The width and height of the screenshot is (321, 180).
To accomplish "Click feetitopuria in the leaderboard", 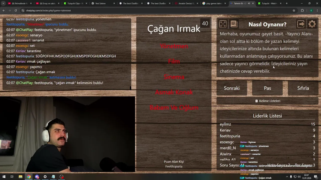I will (230, 136).
